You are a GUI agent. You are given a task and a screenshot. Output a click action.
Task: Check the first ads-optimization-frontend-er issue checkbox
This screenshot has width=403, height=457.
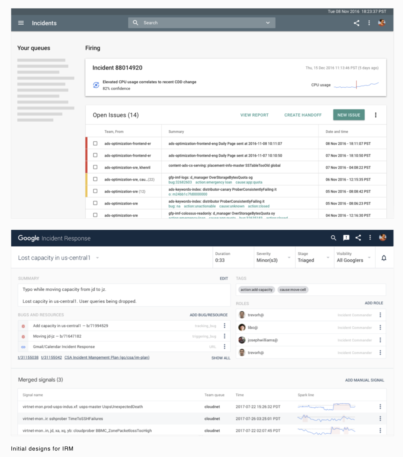(95, 144)
